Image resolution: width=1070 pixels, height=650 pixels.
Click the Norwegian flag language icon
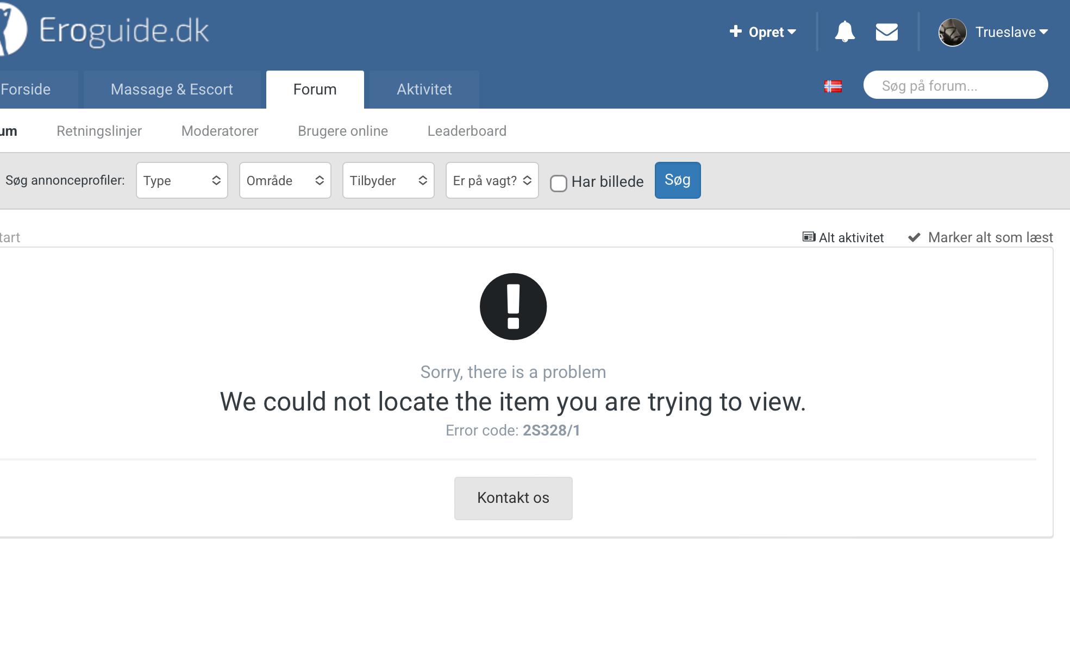[x=833, y=86]
